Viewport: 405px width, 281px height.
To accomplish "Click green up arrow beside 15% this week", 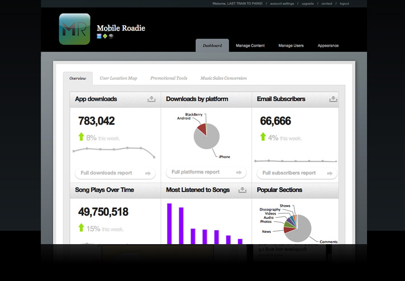I will (x=82, y=227).
